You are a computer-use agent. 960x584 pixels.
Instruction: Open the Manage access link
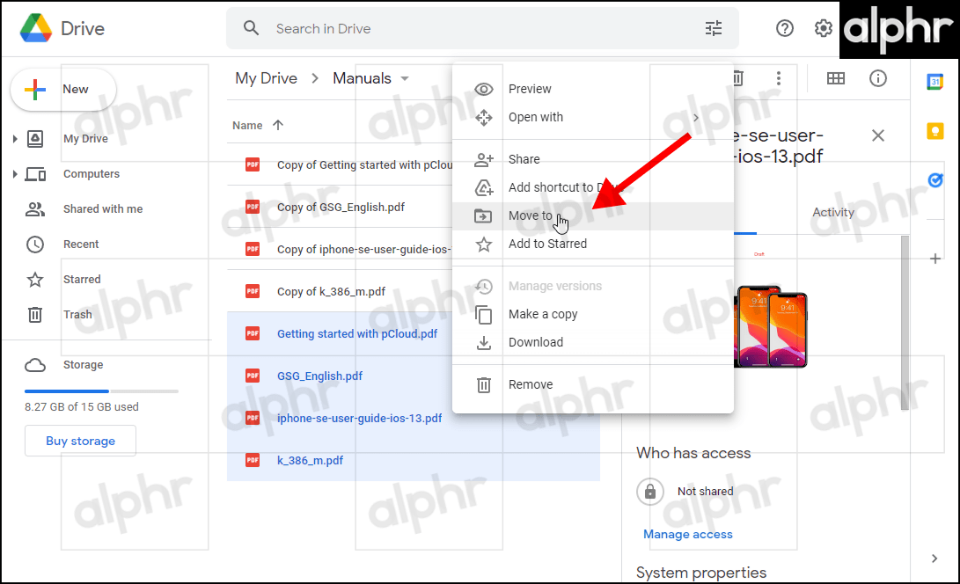(x=687, y=534)
